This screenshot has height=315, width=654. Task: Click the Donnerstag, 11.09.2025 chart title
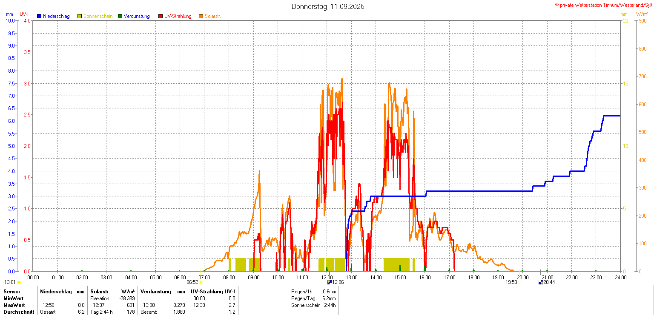tap(327, 6)
